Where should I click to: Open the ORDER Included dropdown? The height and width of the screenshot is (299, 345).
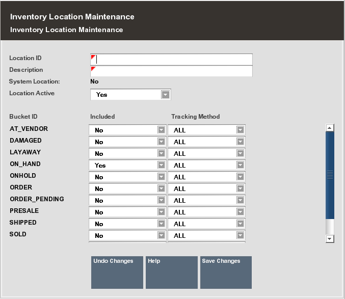[127, 188]
